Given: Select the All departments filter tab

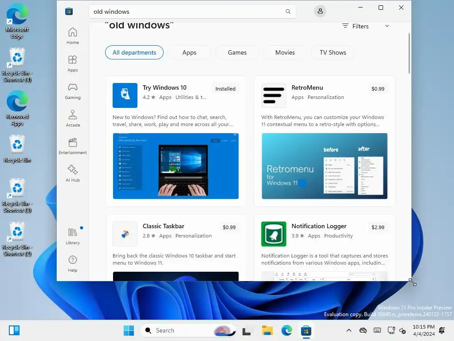Looking at the screenshot, I should pyautogui.click(x=134, y=52).
